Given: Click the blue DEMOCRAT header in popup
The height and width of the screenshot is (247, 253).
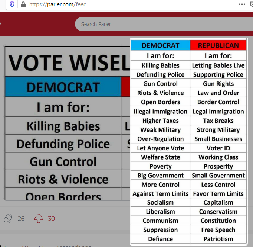Looking at the screenshot, I should 160,45.
